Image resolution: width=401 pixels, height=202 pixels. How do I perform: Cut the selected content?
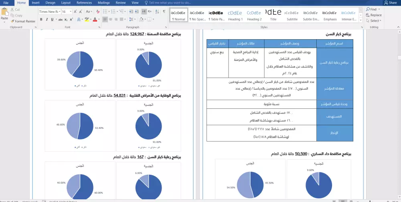[15, 10]
